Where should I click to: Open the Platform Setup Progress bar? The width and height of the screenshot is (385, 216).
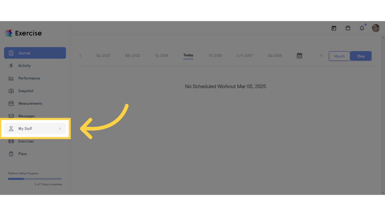click(35, 179)
